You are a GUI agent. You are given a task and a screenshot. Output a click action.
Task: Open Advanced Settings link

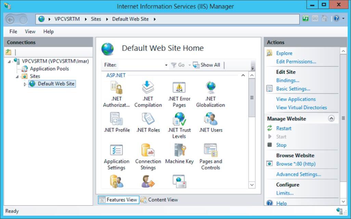click(298, 174)
